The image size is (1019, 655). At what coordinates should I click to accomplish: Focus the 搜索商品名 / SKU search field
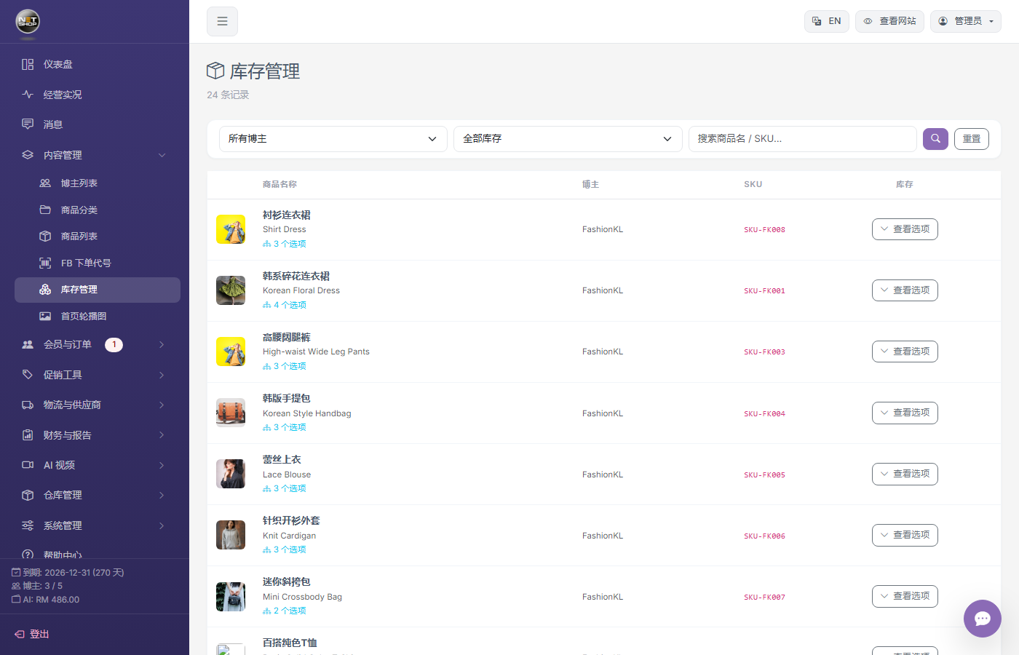(x=802, y=139)
